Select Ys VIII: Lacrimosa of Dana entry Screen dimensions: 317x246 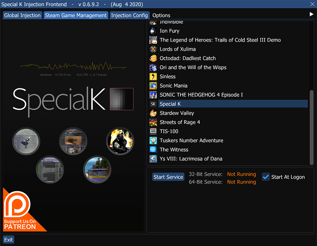(x=191, y=159)
